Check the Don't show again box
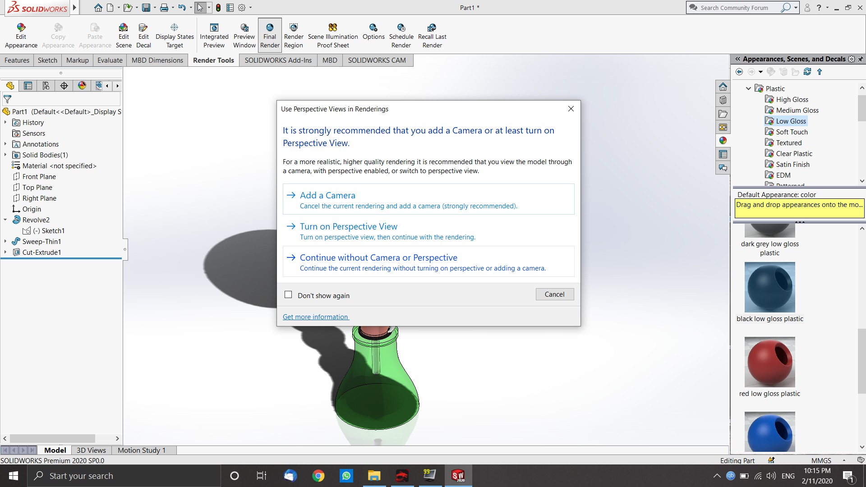Screen dimensions: 866x487 [288, 295]
